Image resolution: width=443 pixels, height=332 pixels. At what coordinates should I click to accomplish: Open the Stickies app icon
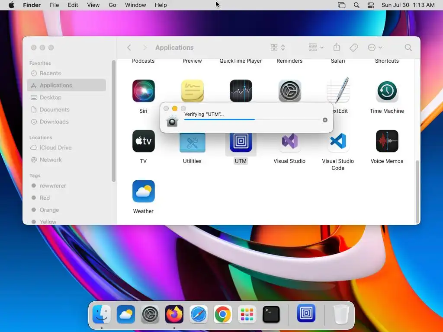(x=192, y=91)
